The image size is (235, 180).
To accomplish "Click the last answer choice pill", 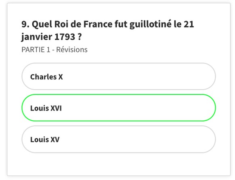I will point(119,139).
